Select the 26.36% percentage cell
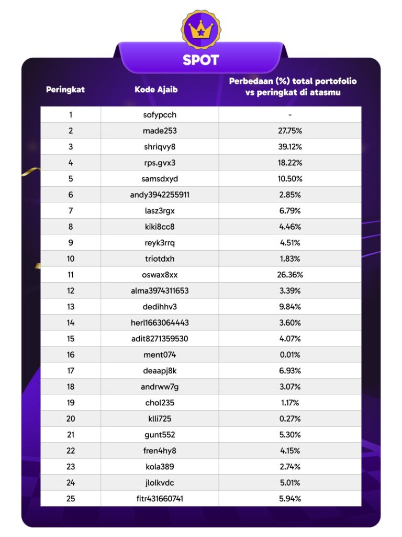Image resolution: width=402 pixels, height=537 pixels. tap(289, 275)
